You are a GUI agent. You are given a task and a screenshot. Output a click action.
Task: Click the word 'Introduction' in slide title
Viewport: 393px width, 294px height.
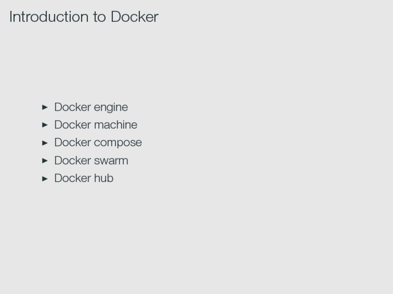pyautogui.click(x=49, y=17)
